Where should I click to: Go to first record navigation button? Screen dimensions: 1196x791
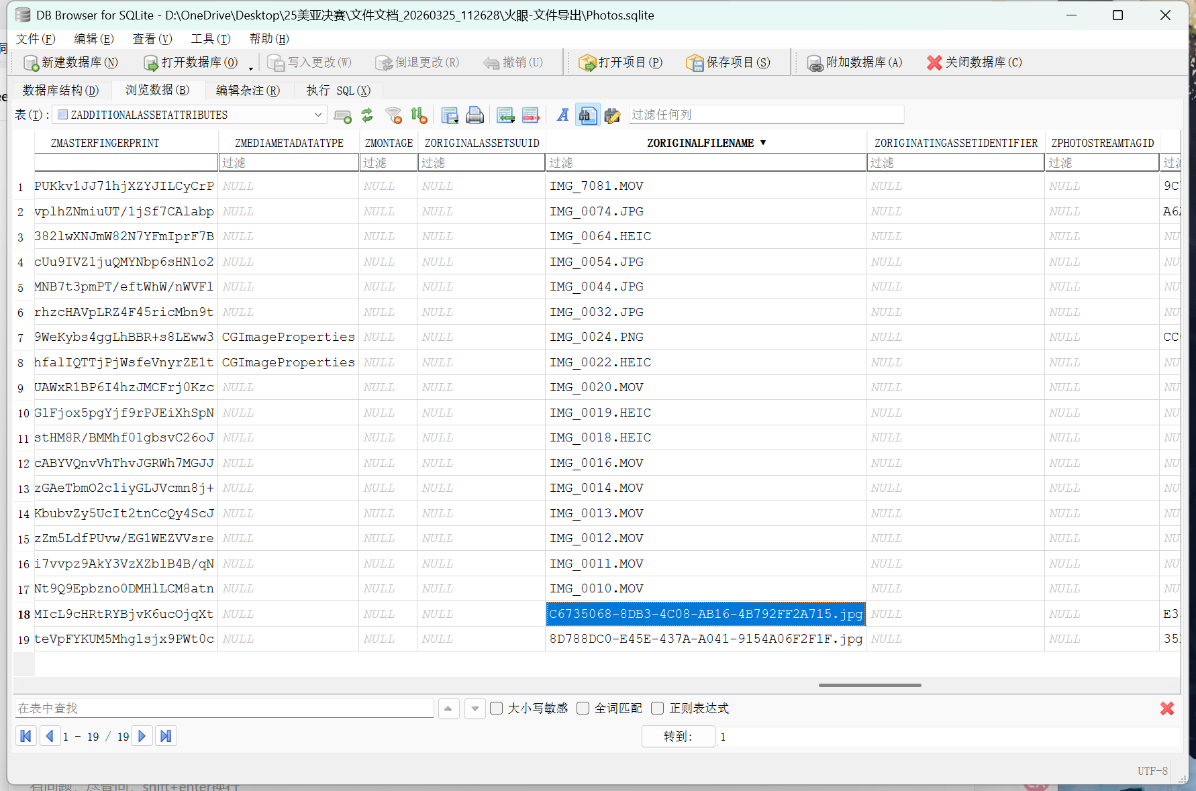(26, 736)
